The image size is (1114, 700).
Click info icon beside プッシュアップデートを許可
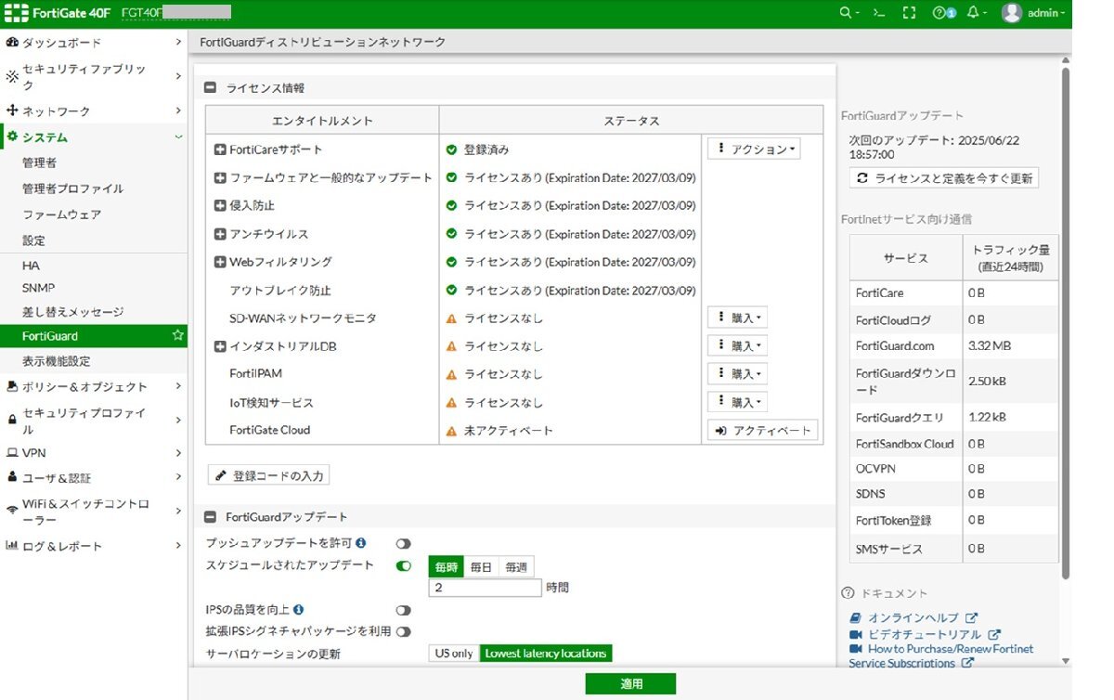point(361,543)
